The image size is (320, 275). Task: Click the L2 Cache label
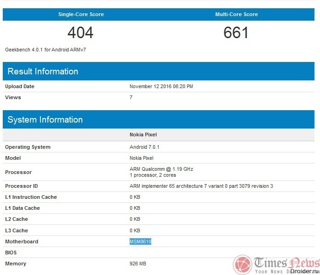(x=17, y=219)
